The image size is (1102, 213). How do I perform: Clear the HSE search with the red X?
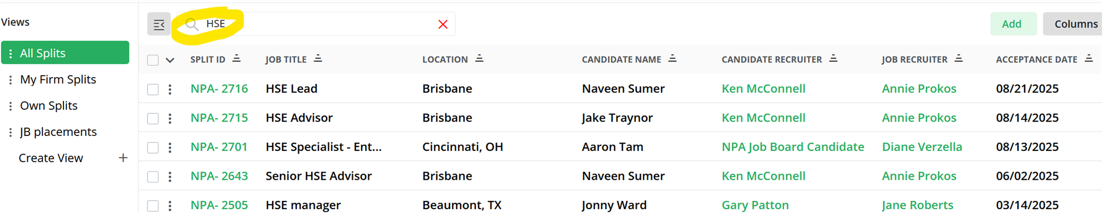pyautogui.click(x=443, y=24)
